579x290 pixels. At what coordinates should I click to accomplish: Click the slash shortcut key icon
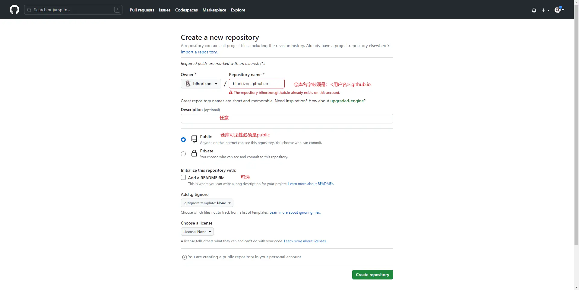pyautogui.click(x=117, y=10)
